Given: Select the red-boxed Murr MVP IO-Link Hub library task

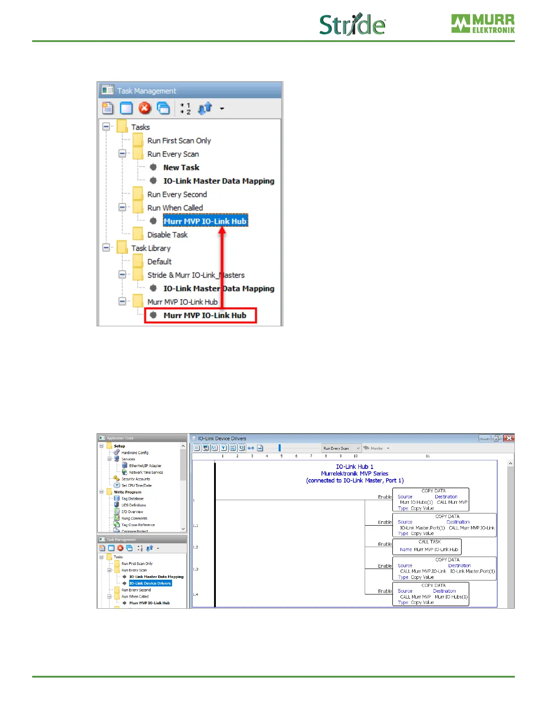Looking at the screenshot, I should [x=205, y=315].
